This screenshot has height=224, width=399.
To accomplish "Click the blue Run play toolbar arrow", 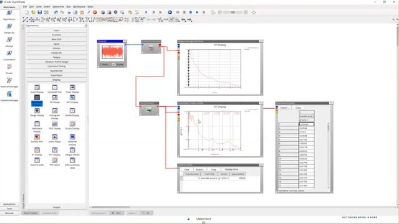I will pos(197,12).
